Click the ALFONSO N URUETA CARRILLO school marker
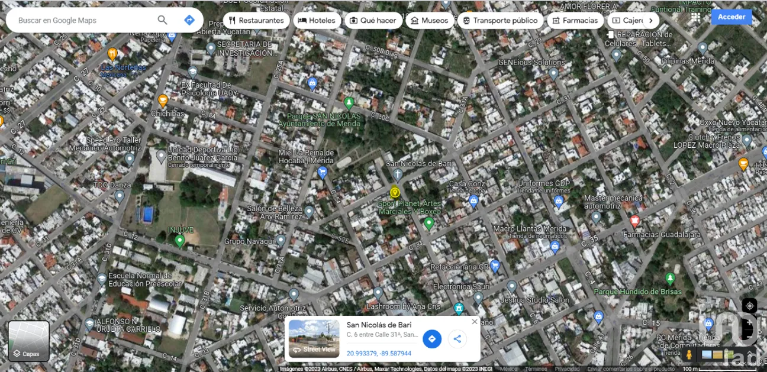Image resolution: width=767 pixels, height=372 pixels. [90, 324]
